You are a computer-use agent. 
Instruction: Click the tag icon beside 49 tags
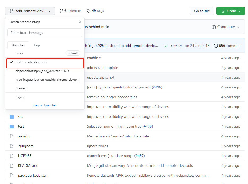point(89,11)
